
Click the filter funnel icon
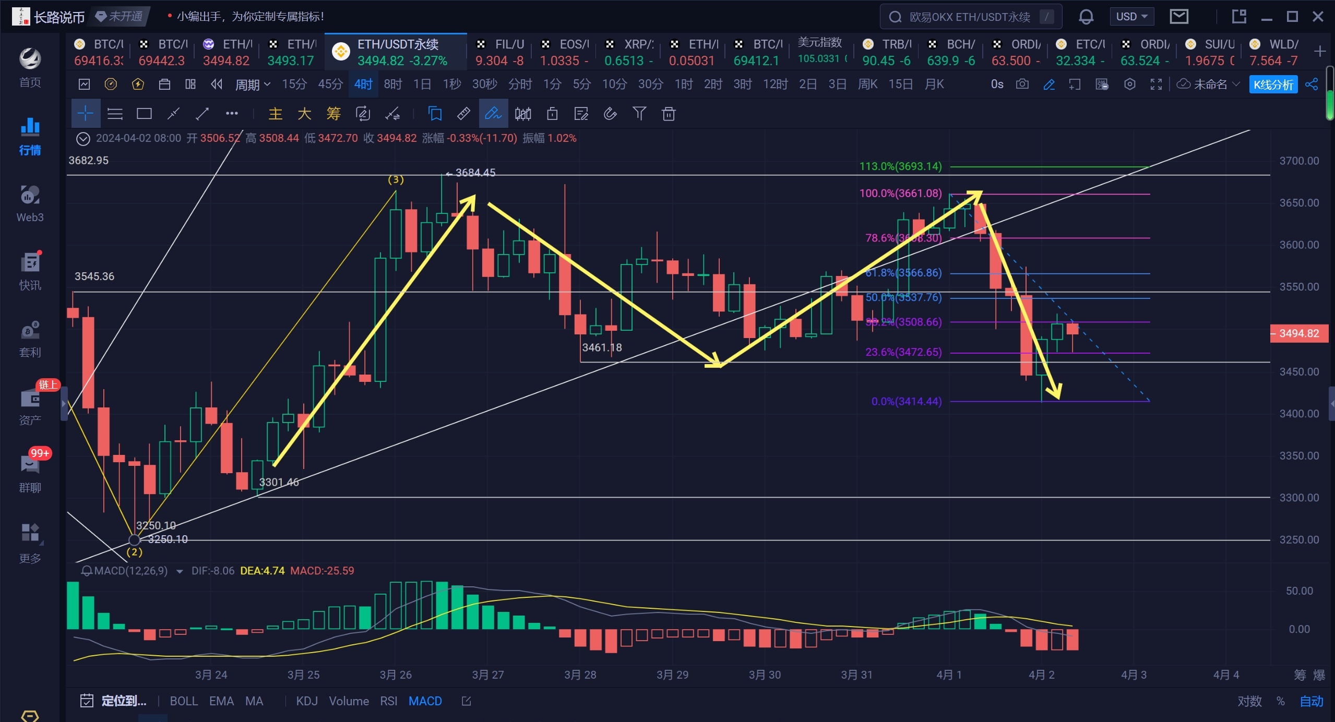pos(639,113)
